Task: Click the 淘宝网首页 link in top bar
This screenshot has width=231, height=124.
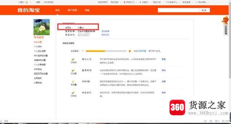Action: tap(103, 2)
